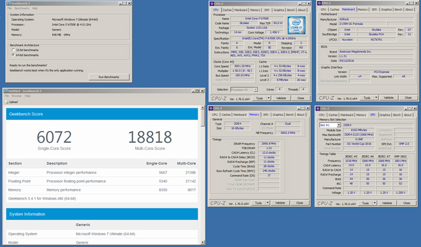This screenshot has height=247, width=421.
Task: Open the Benchmarks menu in Geekbench 3
Action: (x=22, y=8)
